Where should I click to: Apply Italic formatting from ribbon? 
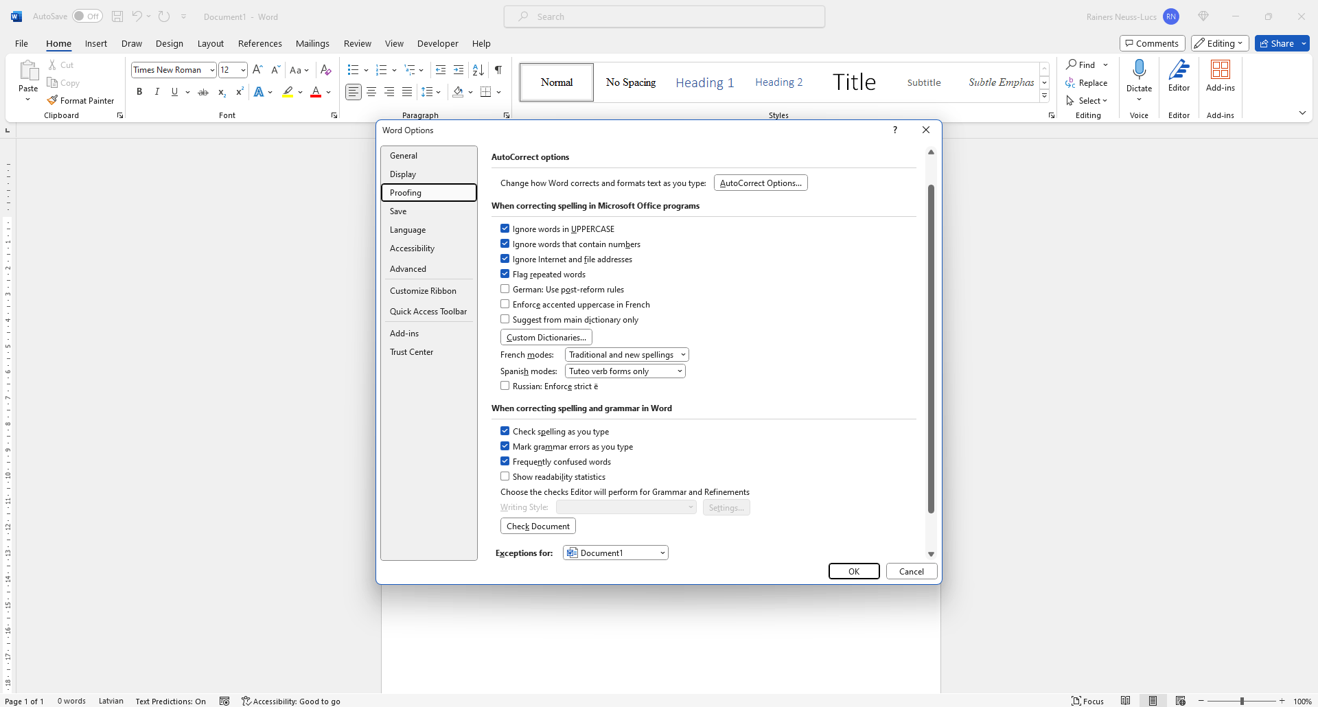click(x=157, y=92)
